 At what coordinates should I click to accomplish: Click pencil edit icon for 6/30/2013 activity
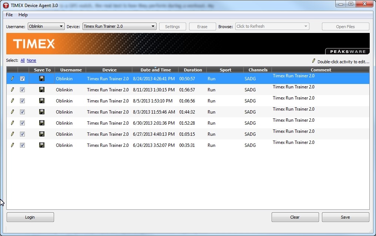(13, 123)
